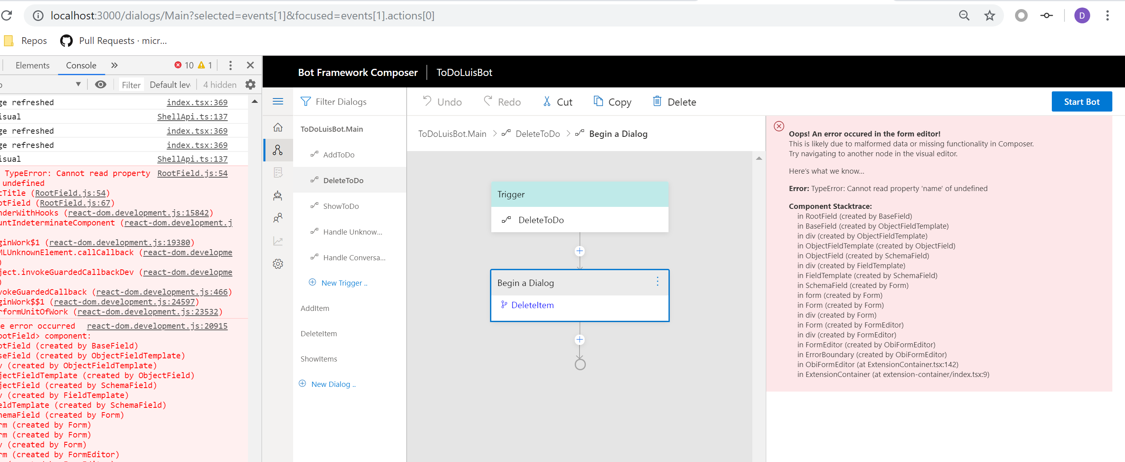Image resolution: width=1125 pixels, height=462 pixels.
Task: Open the DeleteItem link in node
Action: pos(532,305)
